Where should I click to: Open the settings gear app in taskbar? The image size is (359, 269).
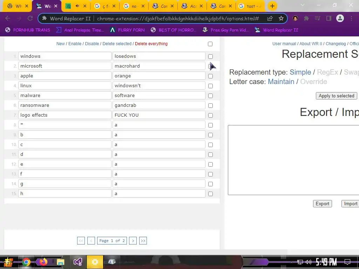pyautogui.click(x=95, y=262)
